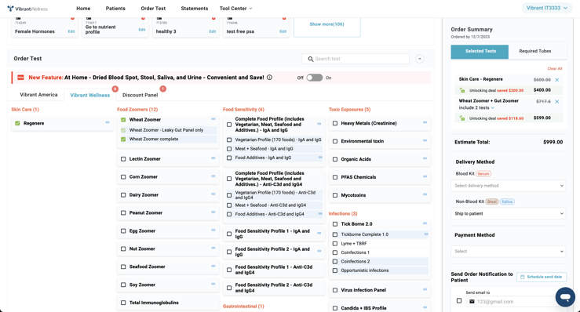580x312 pixels.
Task: Click the Clear All link
Action: tap(554, 69)
